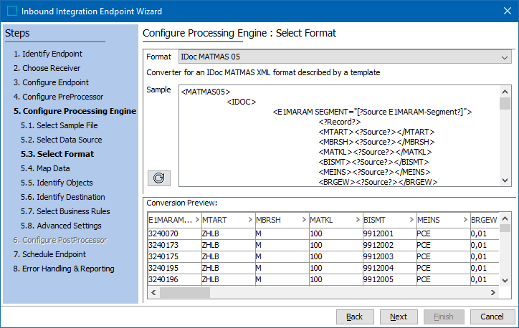Jump to step 5.1. Select Sample File

[59, 125]
